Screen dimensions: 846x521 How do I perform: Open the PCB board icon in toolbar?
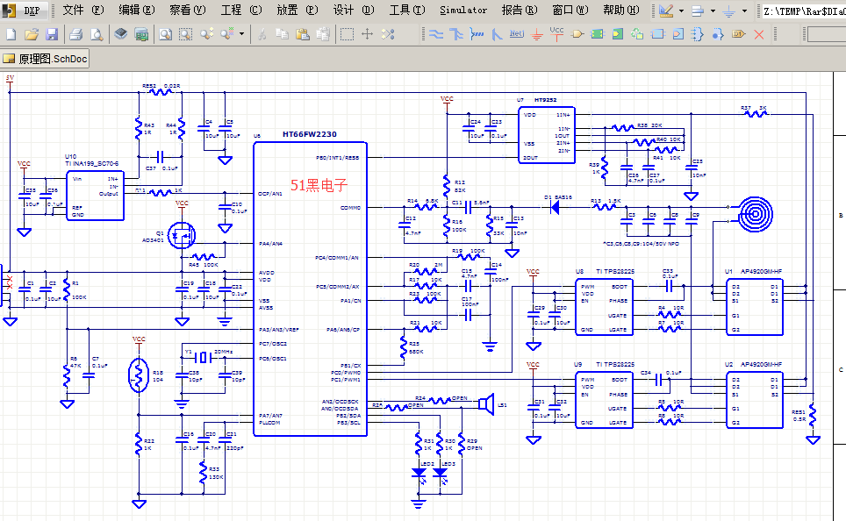(x=141, y=34)
